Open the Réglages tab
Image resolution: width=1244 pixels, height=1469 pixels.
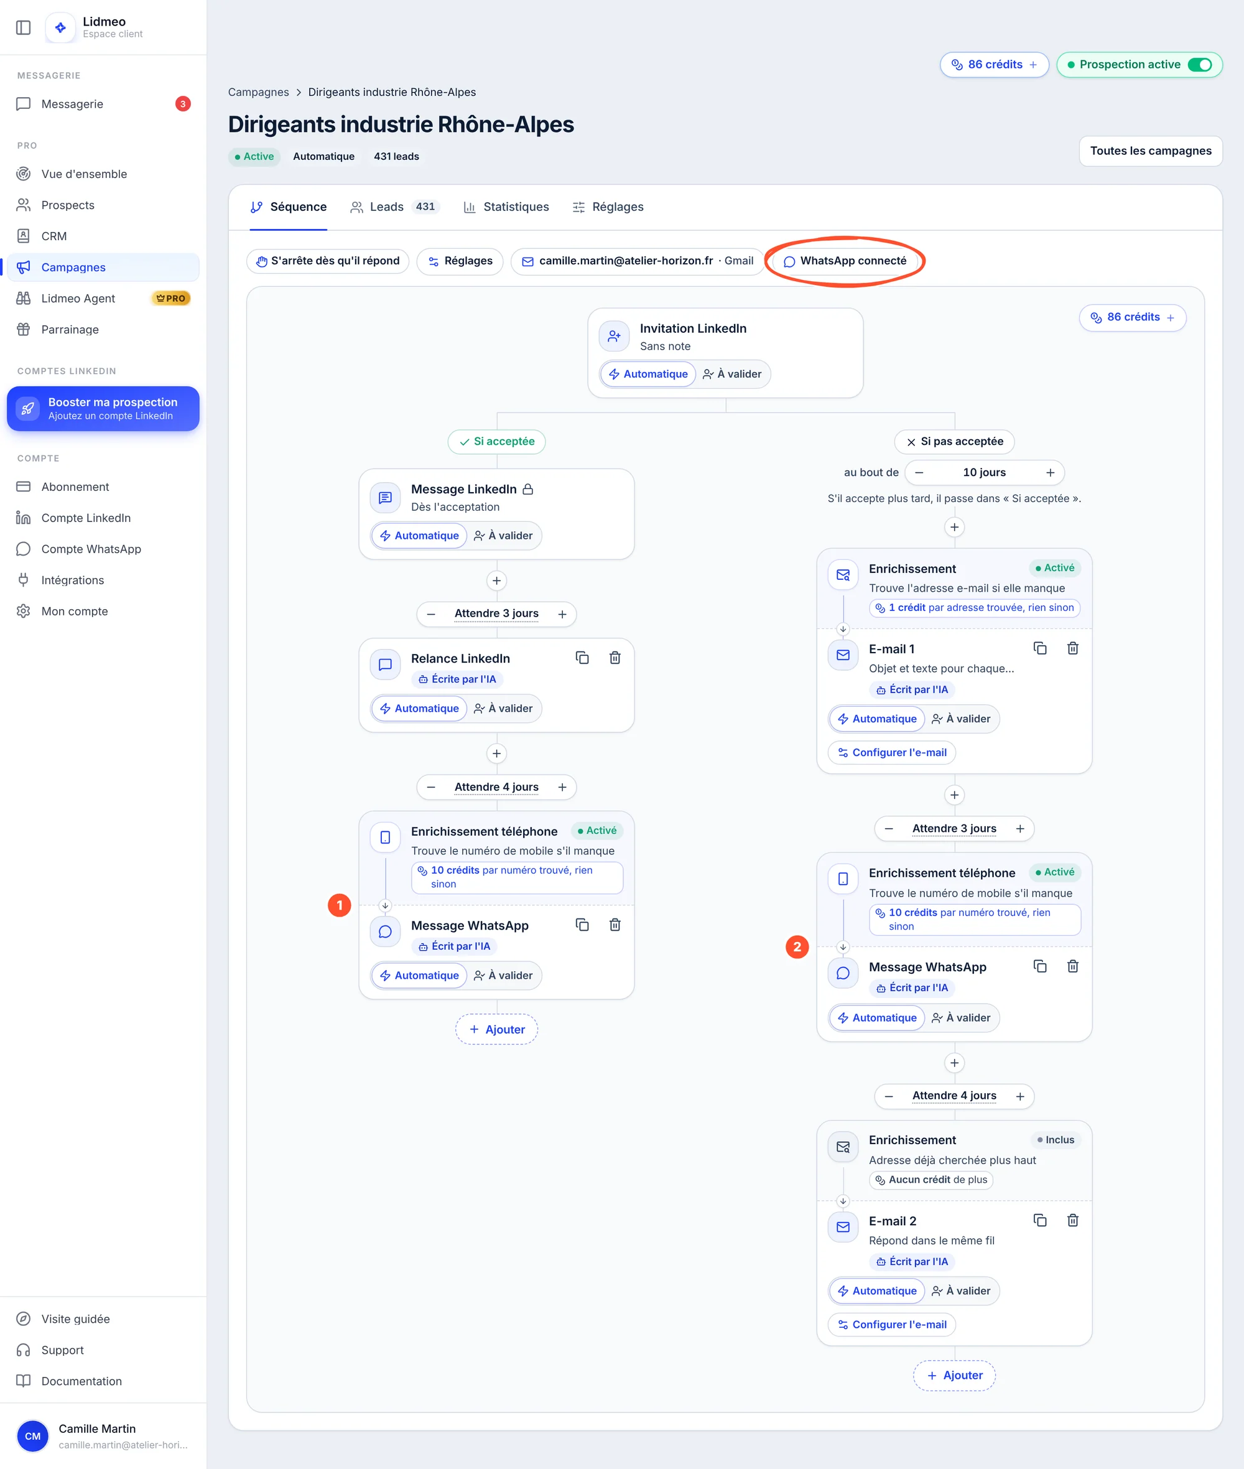click(x=608, y=207)
